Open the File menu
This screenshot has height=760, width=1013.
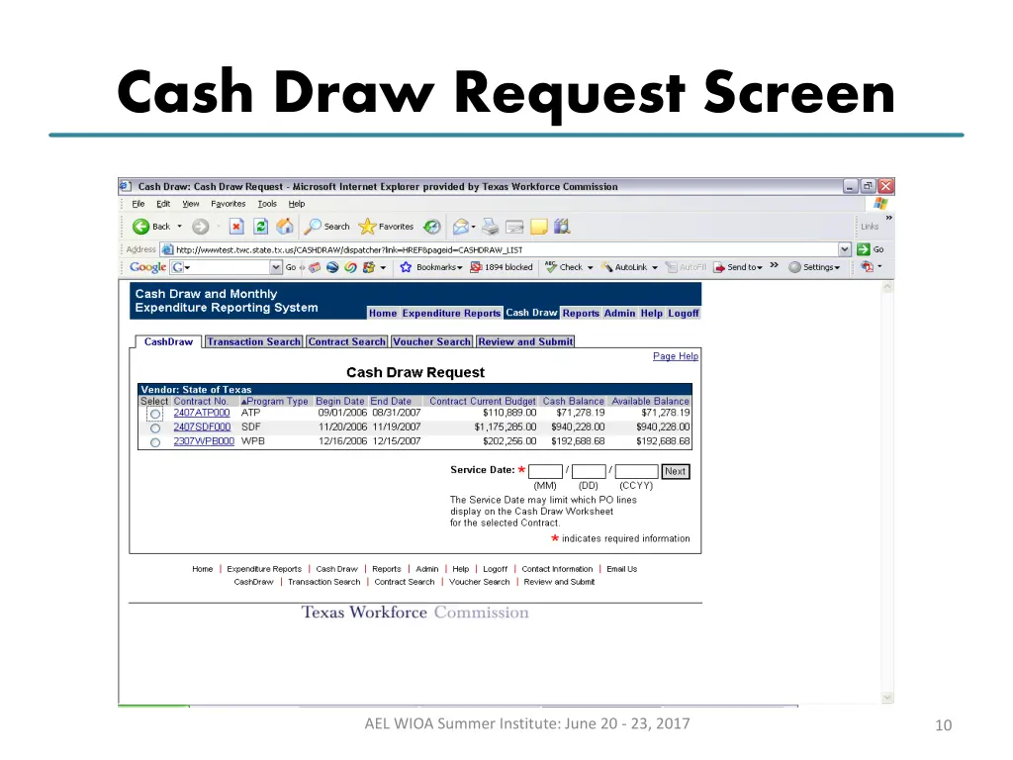pos(138,204)
